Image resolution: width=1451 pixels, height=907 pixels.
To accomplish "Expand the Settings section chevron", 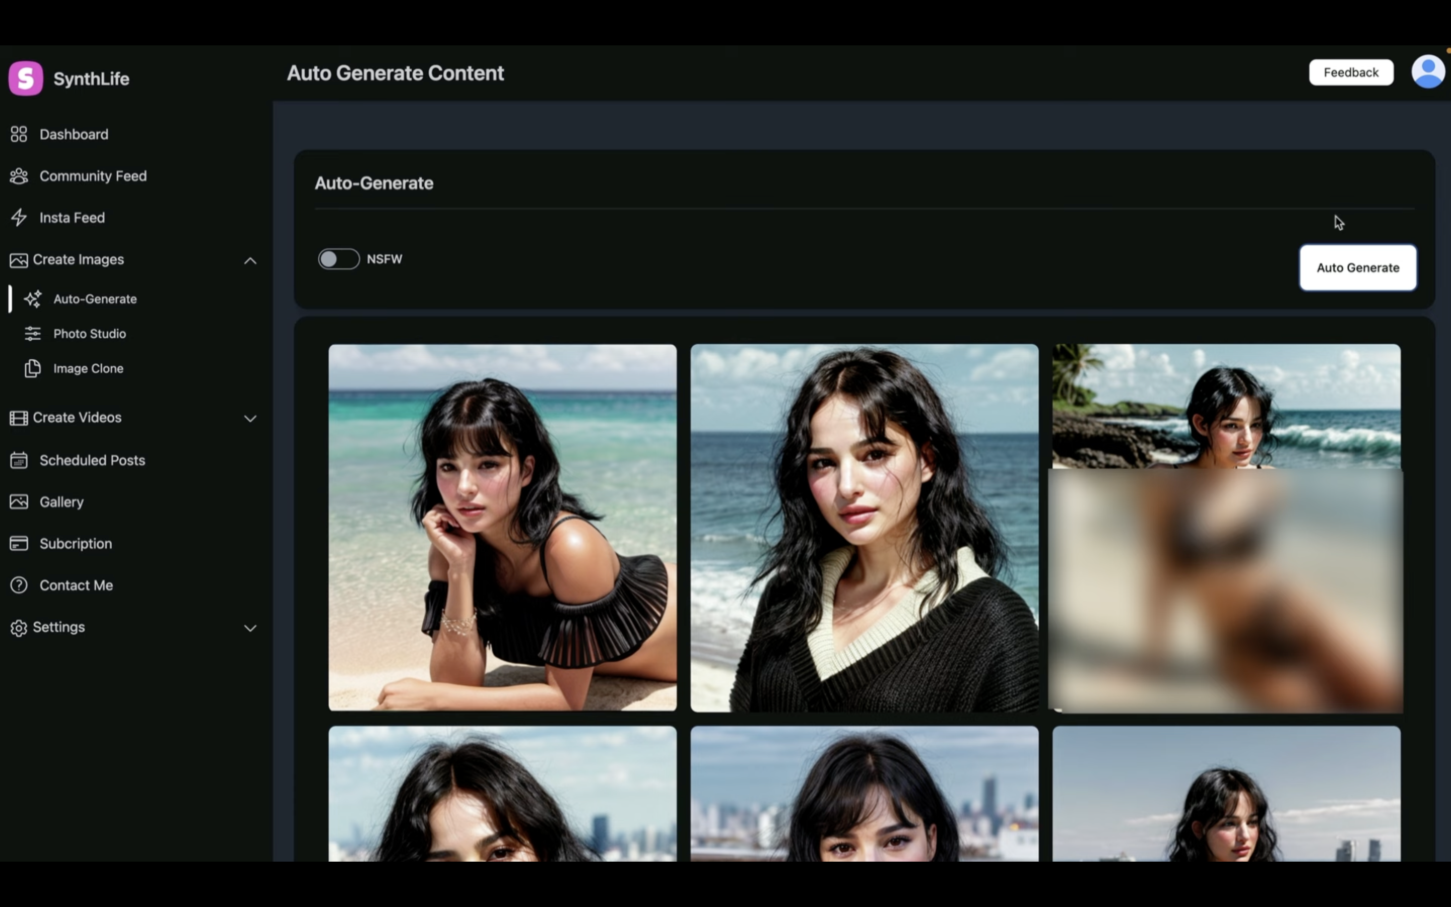I will point(250,628).
